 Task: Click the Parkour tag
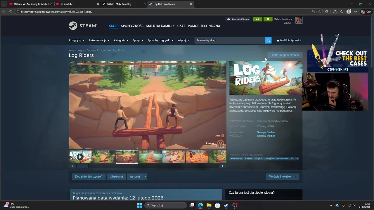pyautogui.click(x=248, y=158)
